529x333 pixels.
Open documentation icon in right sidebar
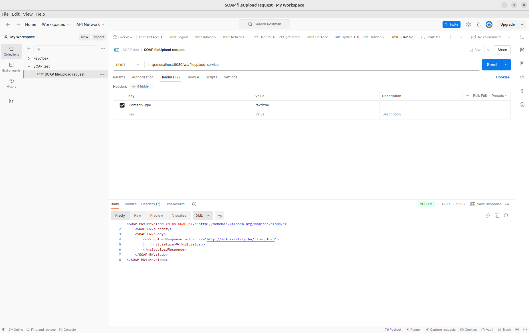522,50
